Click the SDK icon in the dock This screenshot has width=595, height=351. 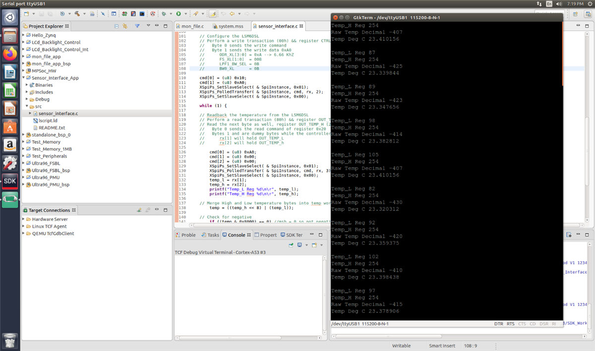click(10, 181)
